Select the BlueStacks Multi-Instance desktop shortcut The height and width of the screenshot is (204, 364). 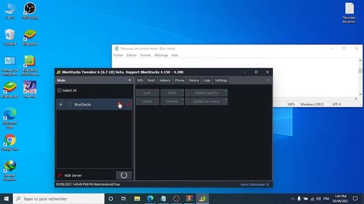pyautogui.click(x=30, y=66)
